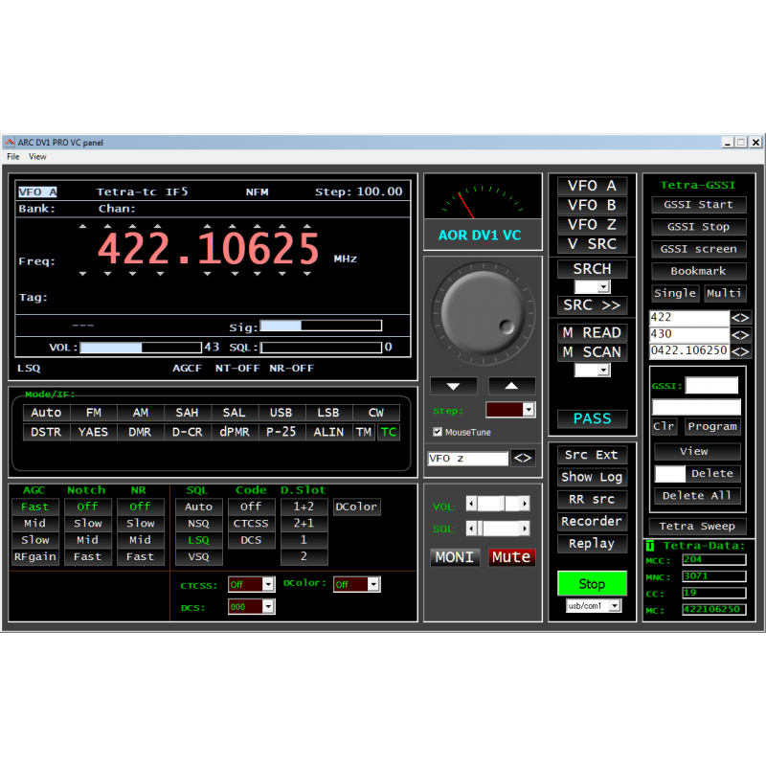Select the Single GSSI mode
Screen dimensions: 766x766
[675, 293]
